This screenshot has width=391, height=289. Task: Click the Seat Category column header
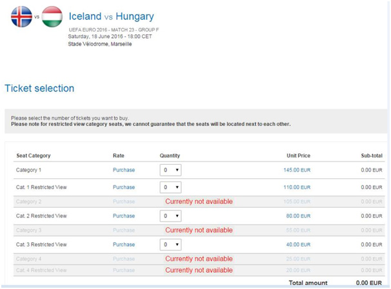point(34,156)
